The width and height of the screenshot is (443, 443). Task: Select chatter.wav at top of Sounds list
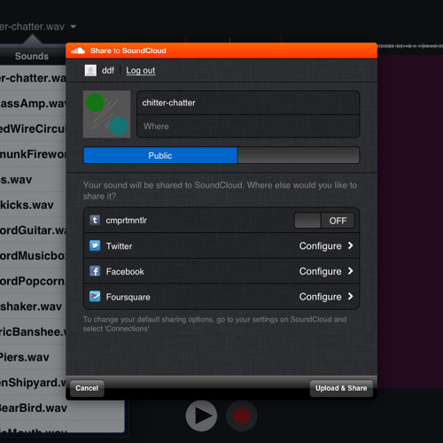(33, 78)
